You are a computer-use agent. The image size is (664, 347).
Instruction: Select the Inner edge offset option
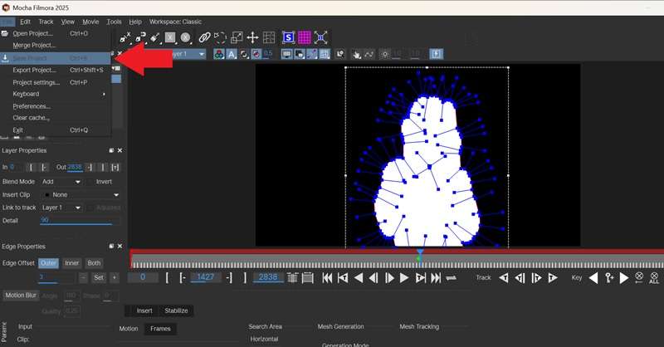(x=71, y=263)
